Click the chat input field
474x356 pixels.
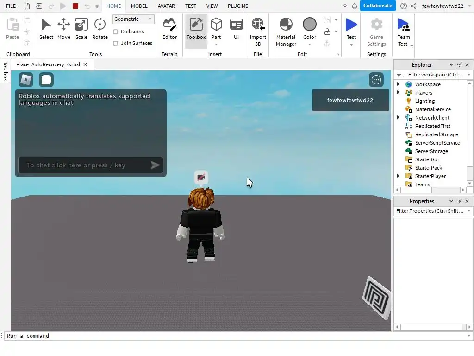point(91,165)
